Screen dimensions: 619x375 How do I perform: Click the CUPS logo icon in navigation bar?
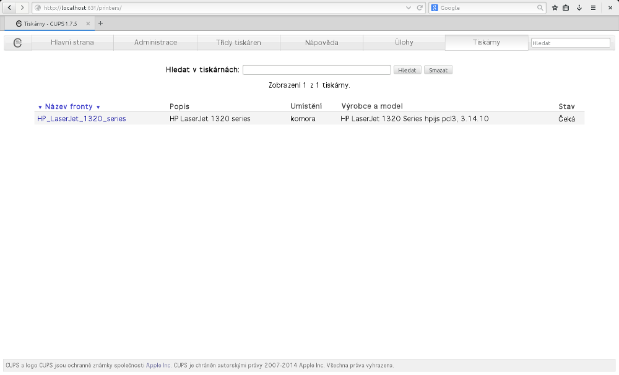pos(18,43)
